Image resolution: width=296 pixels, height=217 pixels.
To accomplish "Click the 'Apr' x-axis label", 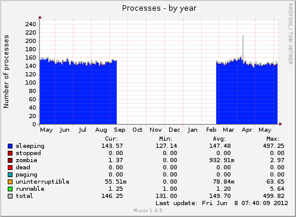I will click(247, 130).
